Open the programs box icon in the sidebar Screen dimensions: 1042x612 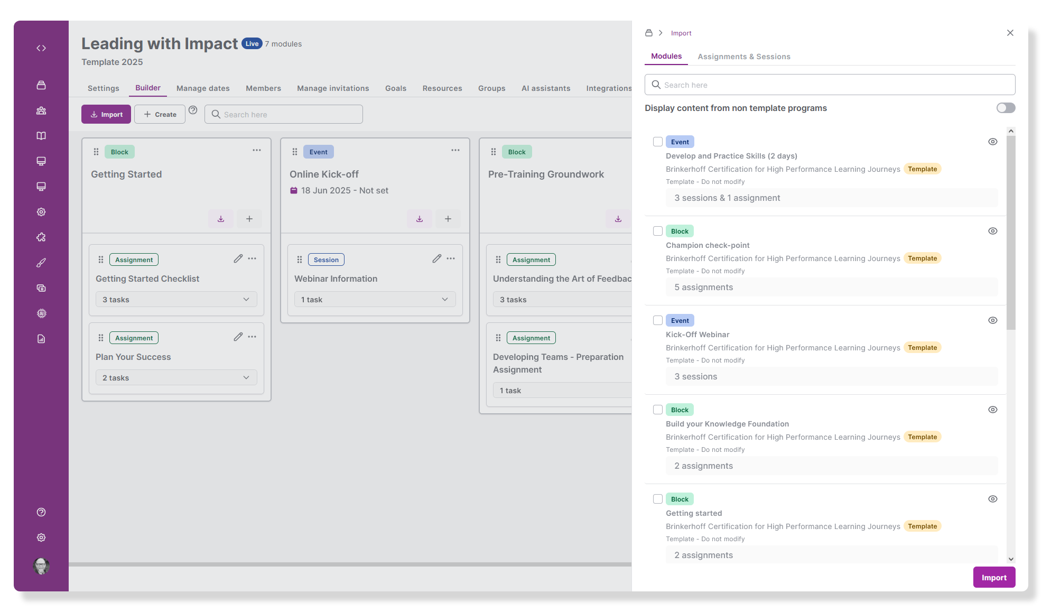click(x=41, y=85)
